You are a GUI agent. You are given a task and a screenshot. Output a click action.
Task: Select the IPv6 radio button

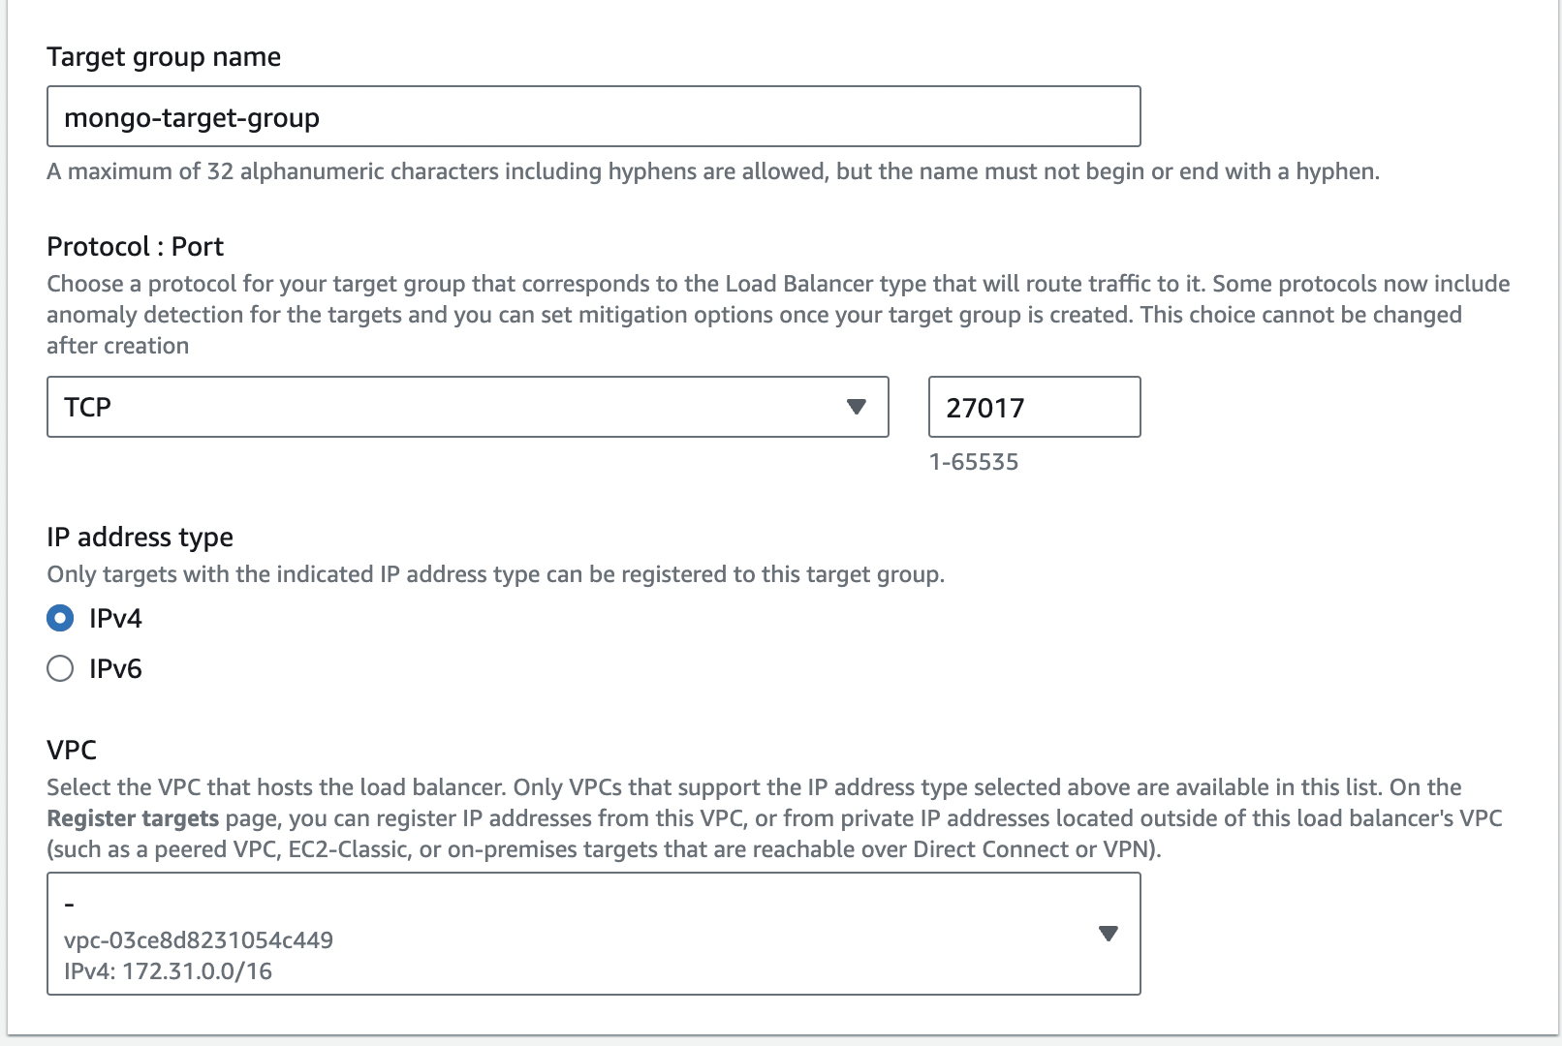60,668
